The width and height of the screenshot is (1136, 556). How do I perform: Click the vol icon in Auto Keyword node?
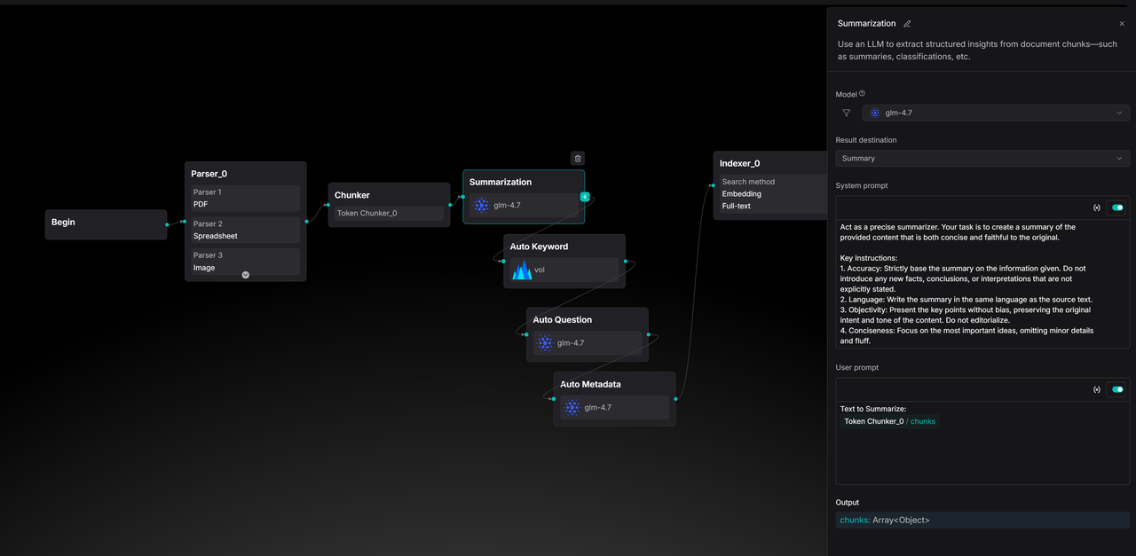[523, 270]
